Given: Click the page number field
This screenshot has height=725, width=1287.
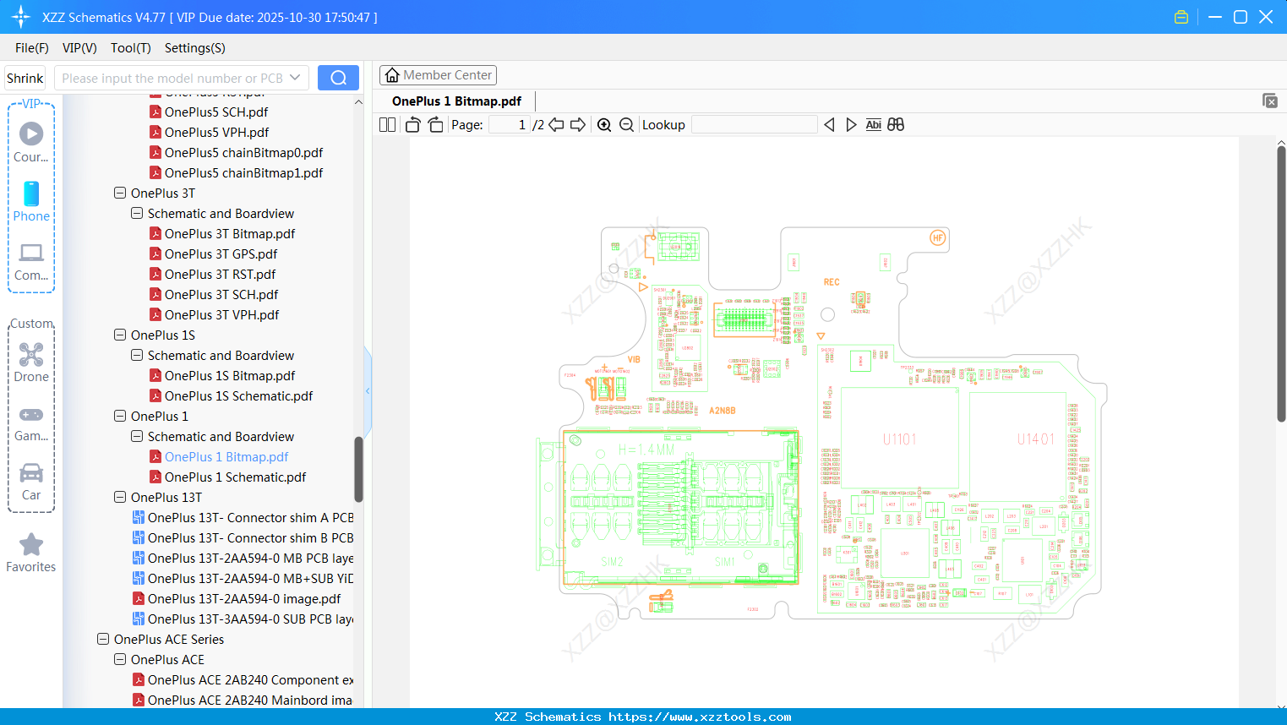Looking at the screenshot, I should click(508, 125).
